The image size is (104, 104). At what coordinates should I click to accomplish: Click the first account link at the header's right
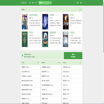[x=78, y=3]
